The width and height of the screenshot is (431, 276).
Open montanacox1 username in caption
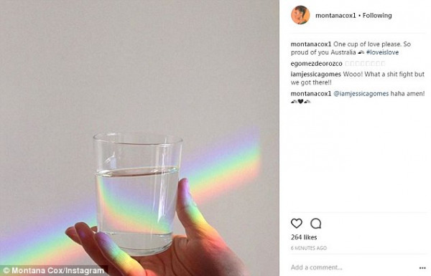[x=311, y=44]
